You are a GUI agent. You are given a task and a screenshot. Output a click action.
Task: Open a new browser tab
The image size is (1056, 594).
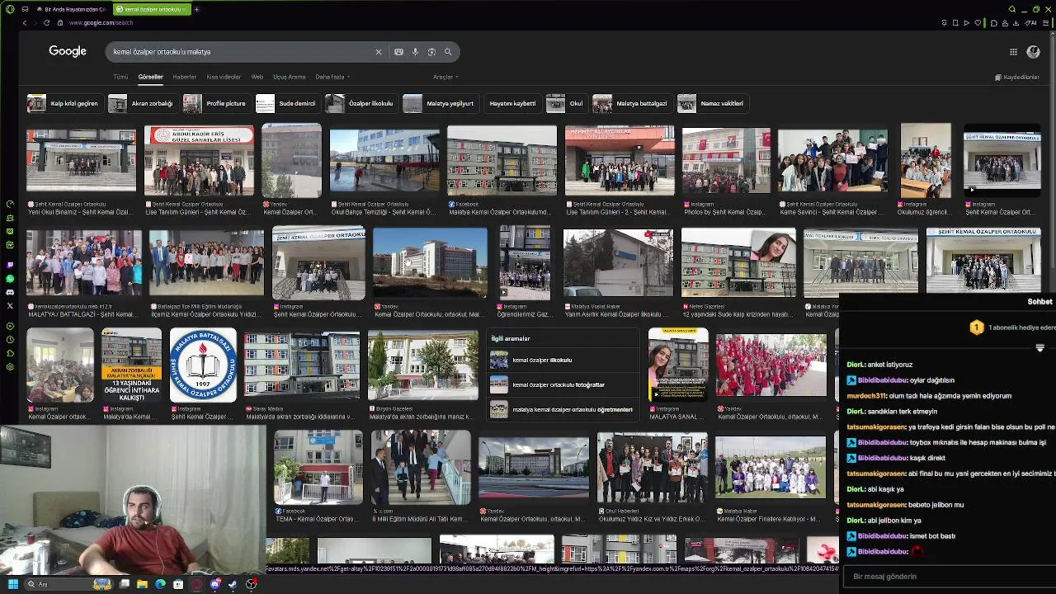click(196, 9)
